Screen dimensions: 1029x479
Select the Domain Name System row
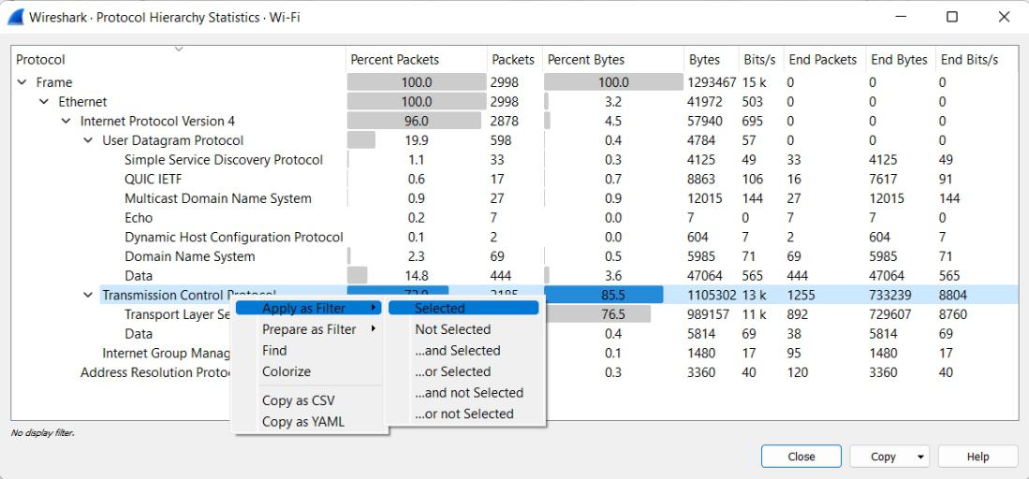click(515, 256)
